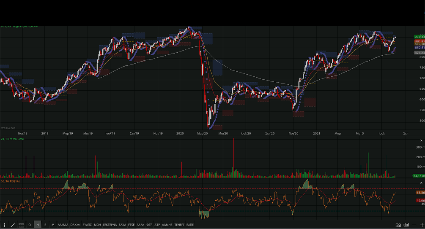Close the RSI(14) indicator panel
Image resolution: width=425 pixels, height=229 pixels.
tap(421, 182)
